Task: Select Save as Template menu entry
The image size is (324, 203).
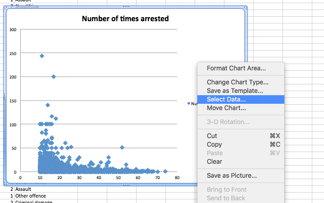Action: point(235,91)
